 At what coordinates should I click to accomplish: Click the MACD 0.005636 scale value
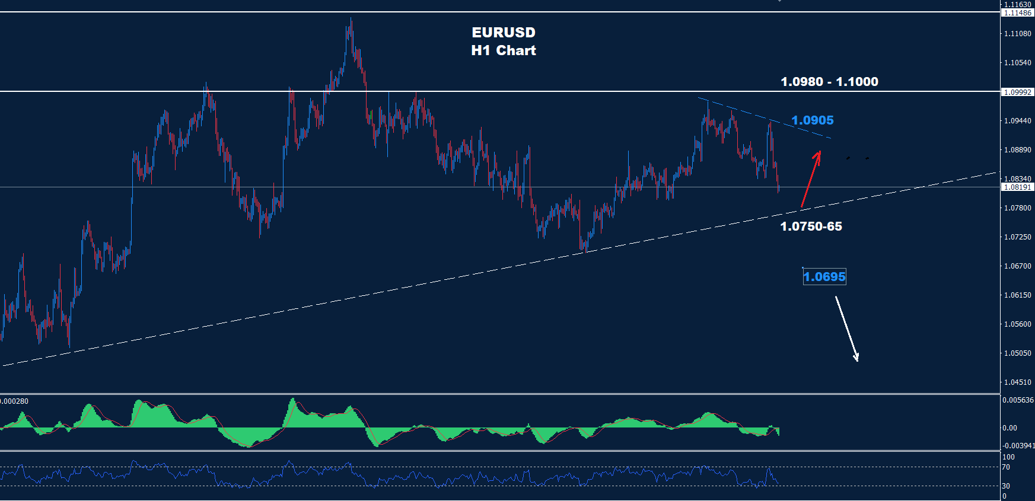[1018, 400]
